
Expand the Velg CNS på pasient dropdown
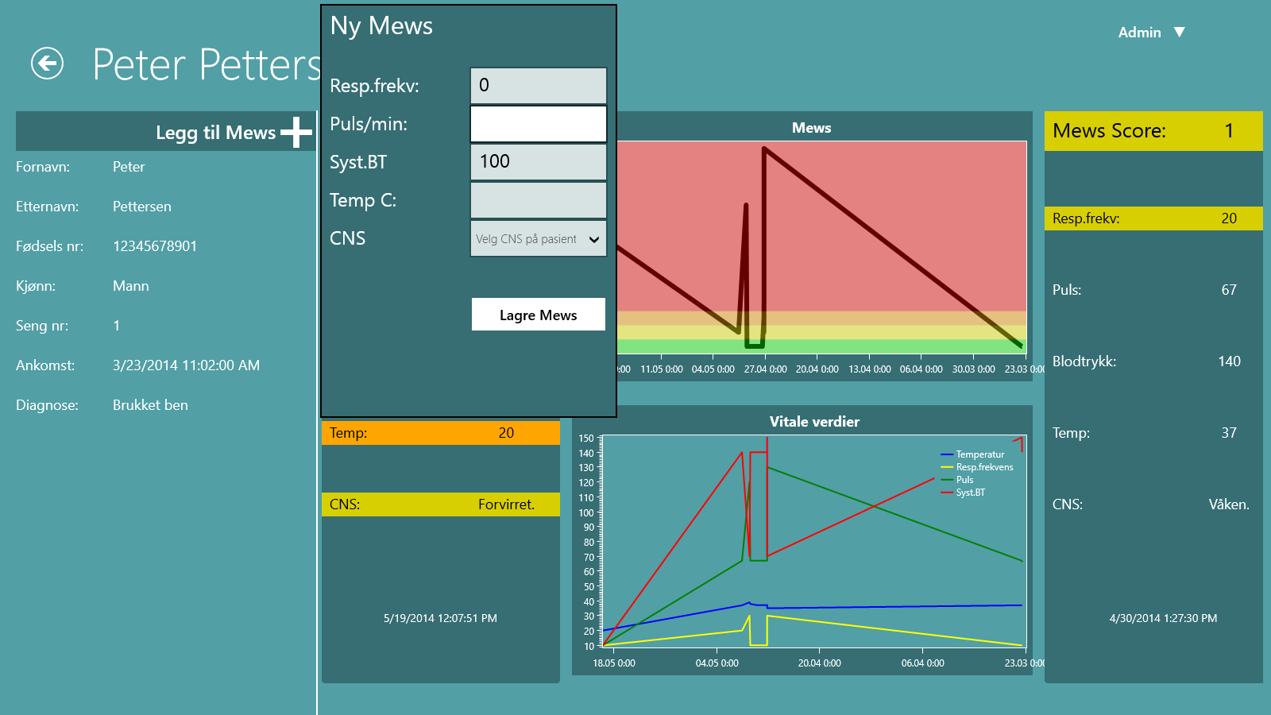(539, 238)
